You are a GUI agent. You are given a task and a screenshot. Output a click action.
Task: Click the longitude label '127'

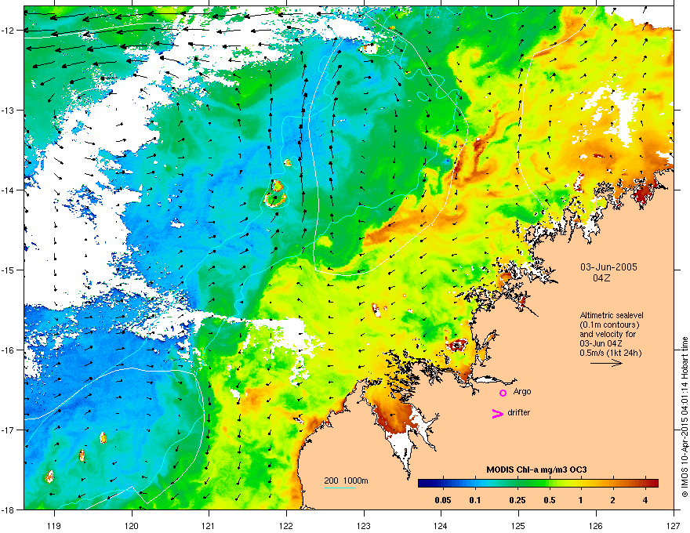click(674, 525)
